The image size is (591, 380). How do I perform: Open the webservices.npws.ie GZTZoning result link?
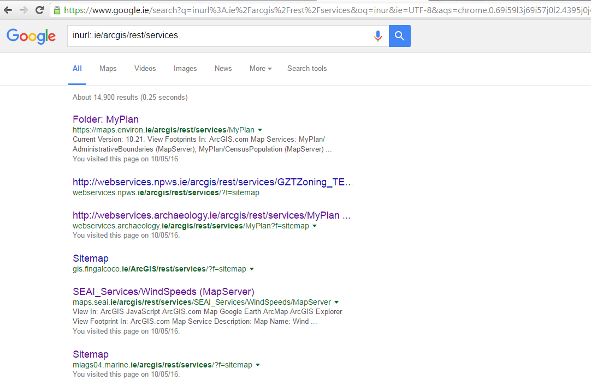pos(212,182)
